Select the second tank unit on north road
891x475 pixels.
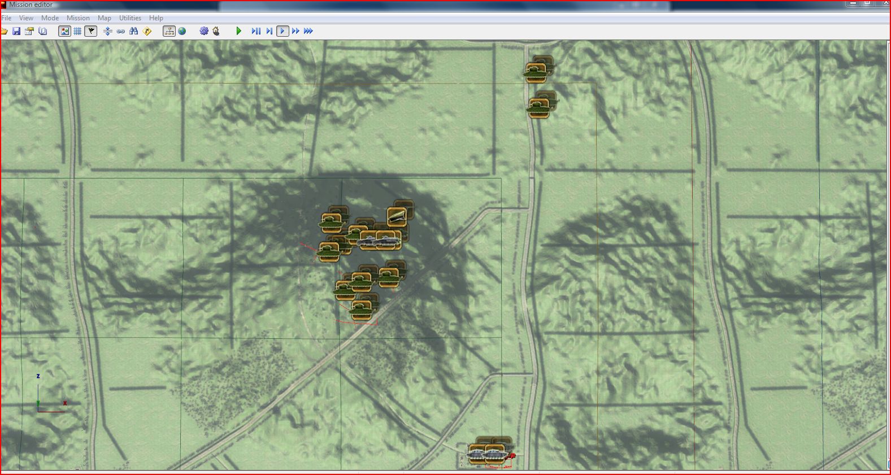[539, 108]
